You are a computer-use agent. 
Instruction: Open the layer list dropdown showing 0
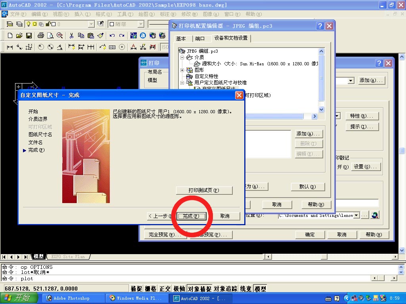91,24
